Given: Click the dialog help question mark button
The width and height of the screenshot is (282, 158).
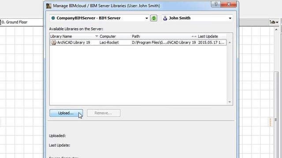Looking at the screenshot, I should point(216,4).
